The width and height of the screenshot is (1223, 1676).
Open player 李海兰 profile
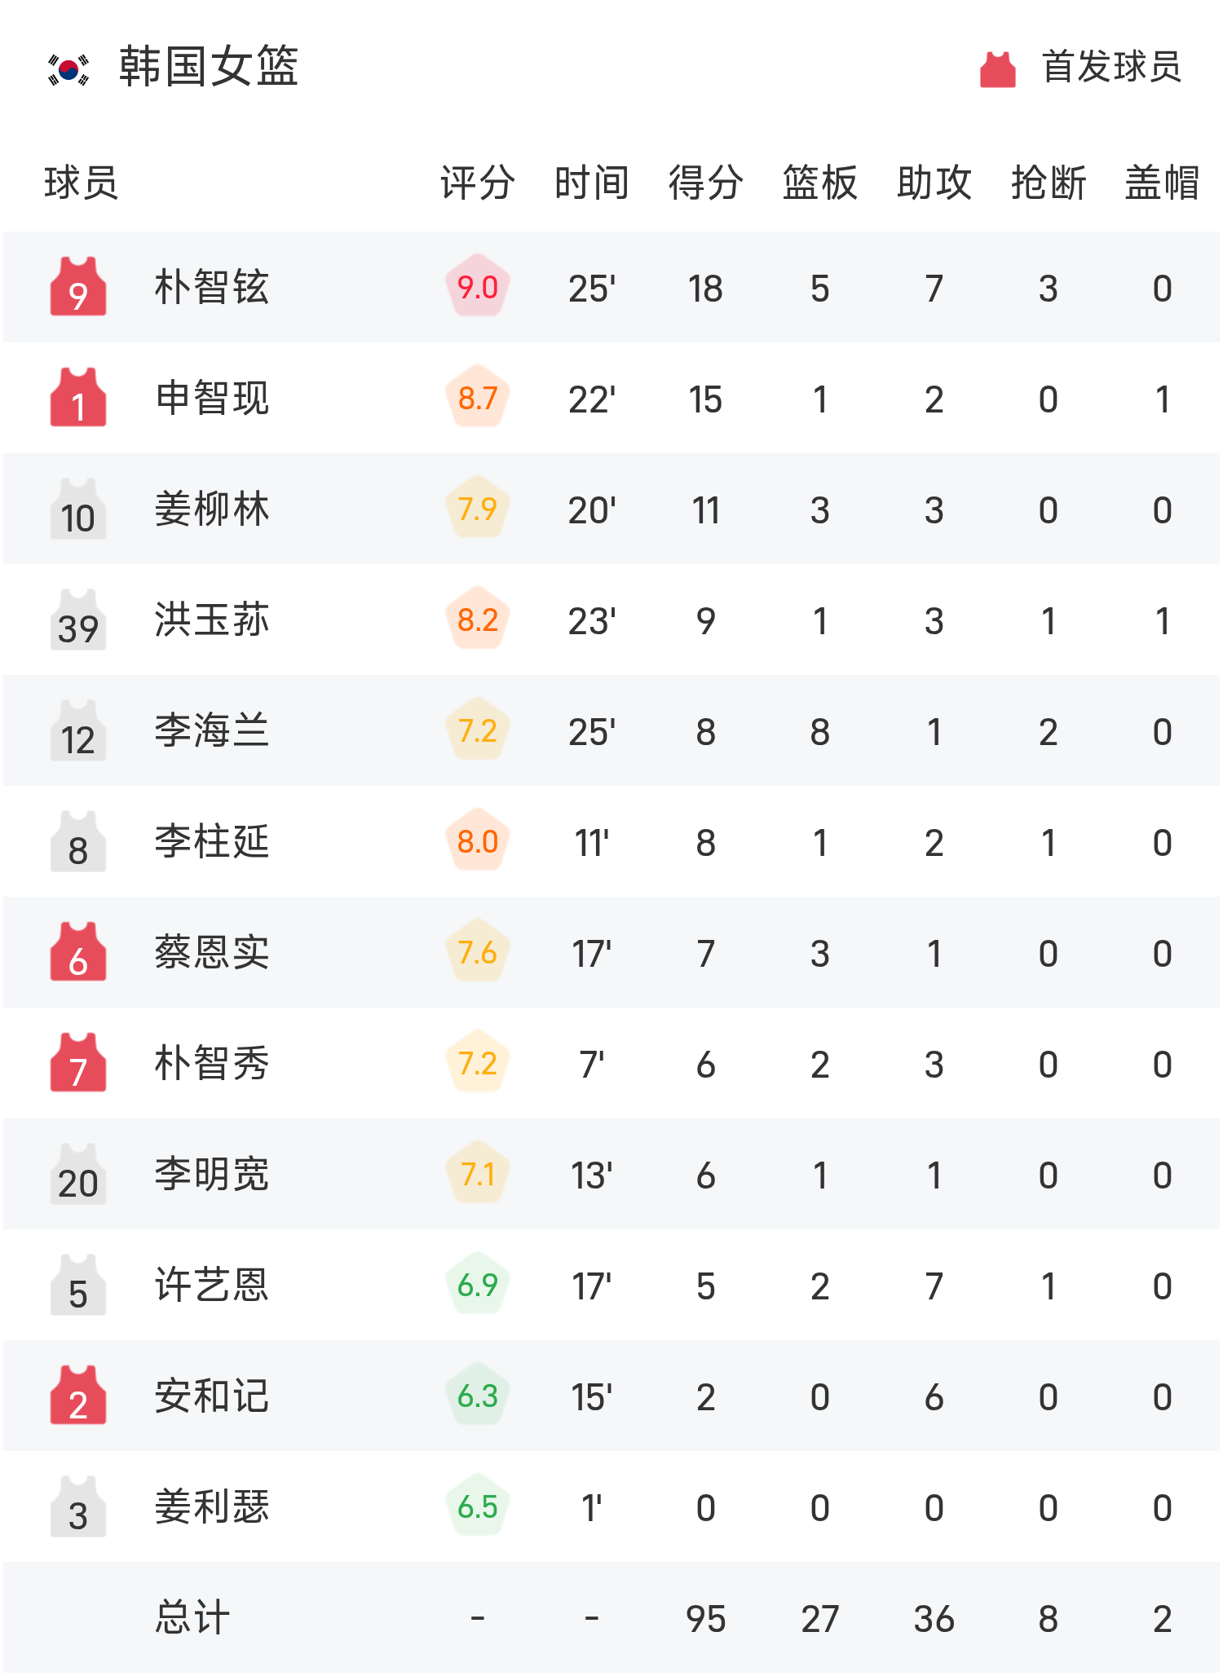point(212,731)
